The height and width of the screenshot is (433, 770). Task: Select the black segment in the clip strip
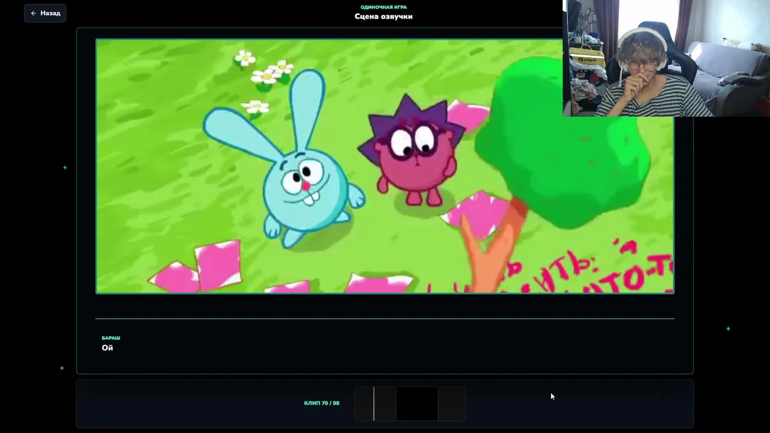coord(417,403)
